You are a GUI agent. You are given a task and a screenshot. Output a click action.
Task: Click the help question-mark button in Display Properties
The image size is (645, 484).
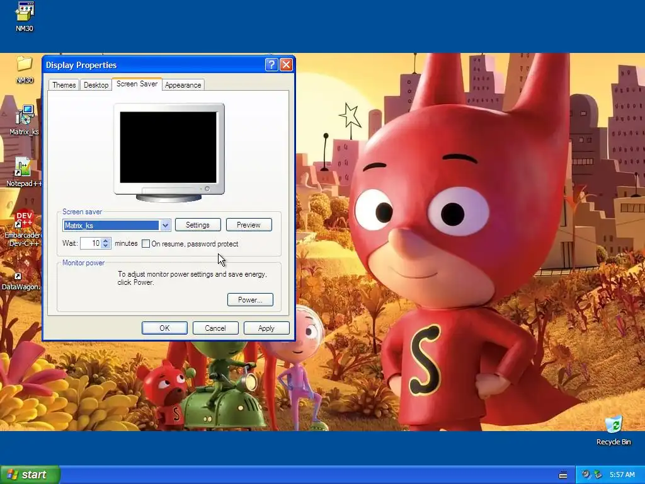click(271, 65)
